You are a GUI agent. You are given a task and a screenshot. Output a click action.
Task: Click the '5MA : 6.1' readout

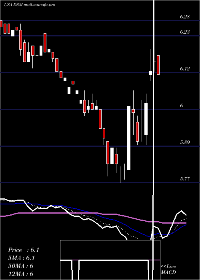[x=22, y=258]
